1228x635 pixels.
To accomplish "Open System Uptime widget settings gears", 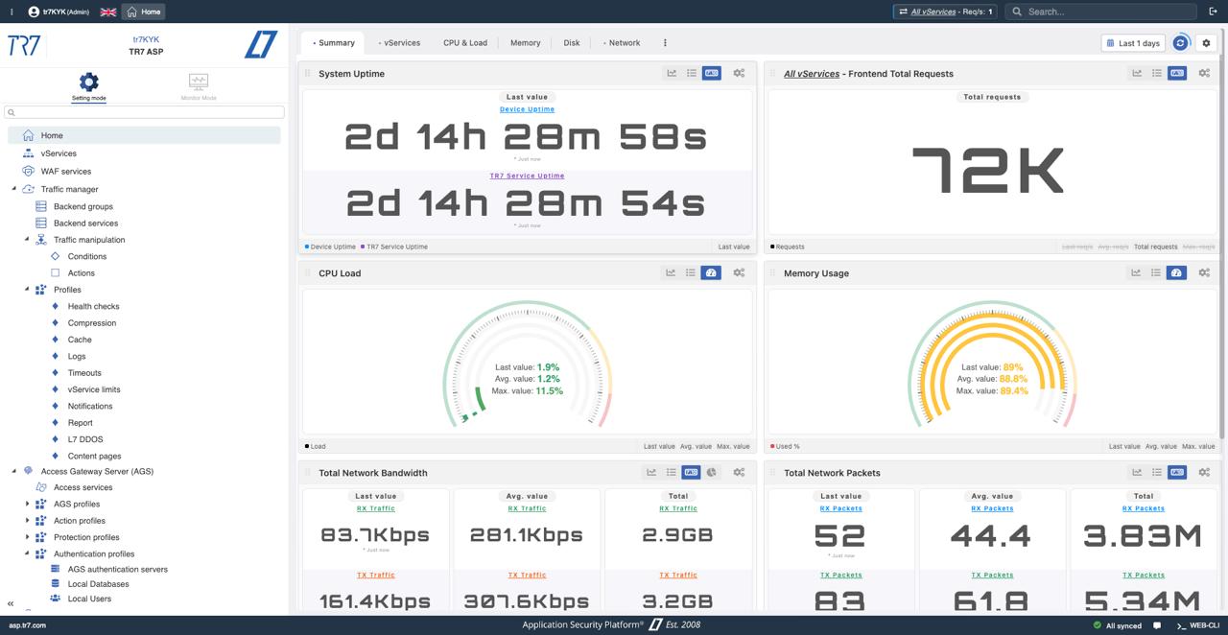I will 739,73.
